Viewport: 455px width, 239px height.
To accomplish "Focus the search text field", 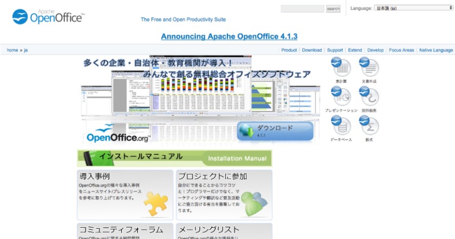I will 302,9.
